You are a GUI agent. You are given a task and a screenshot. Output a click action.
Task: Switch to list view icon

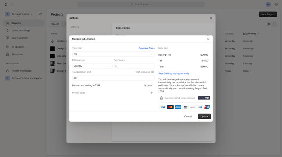point(274,24)
